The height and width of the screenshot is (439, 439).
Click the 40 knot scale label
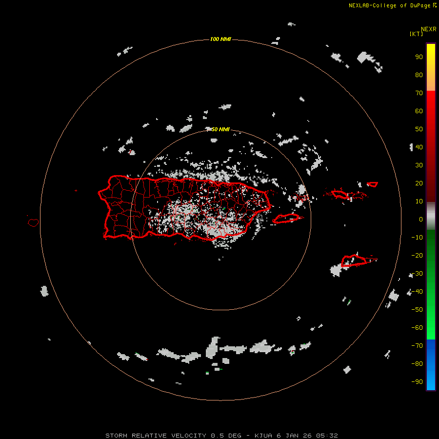point(419,147)
